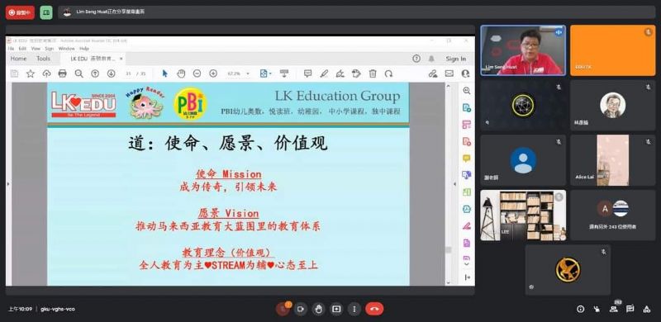
Task: Click the print icon in Acrobat toolbar
Action: coord(63,73)
